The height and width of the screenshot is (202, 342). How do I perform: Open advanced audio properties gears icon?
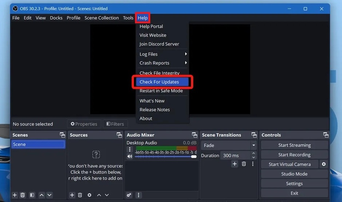coord(129,195)
